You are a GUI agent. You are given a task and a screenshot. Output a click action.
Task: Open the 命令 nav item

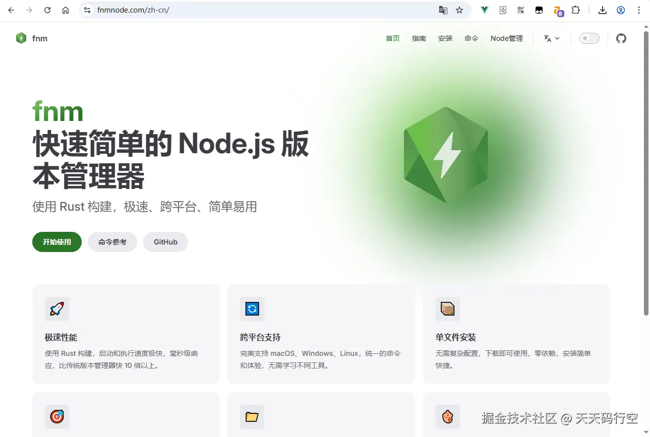[471, 38]
